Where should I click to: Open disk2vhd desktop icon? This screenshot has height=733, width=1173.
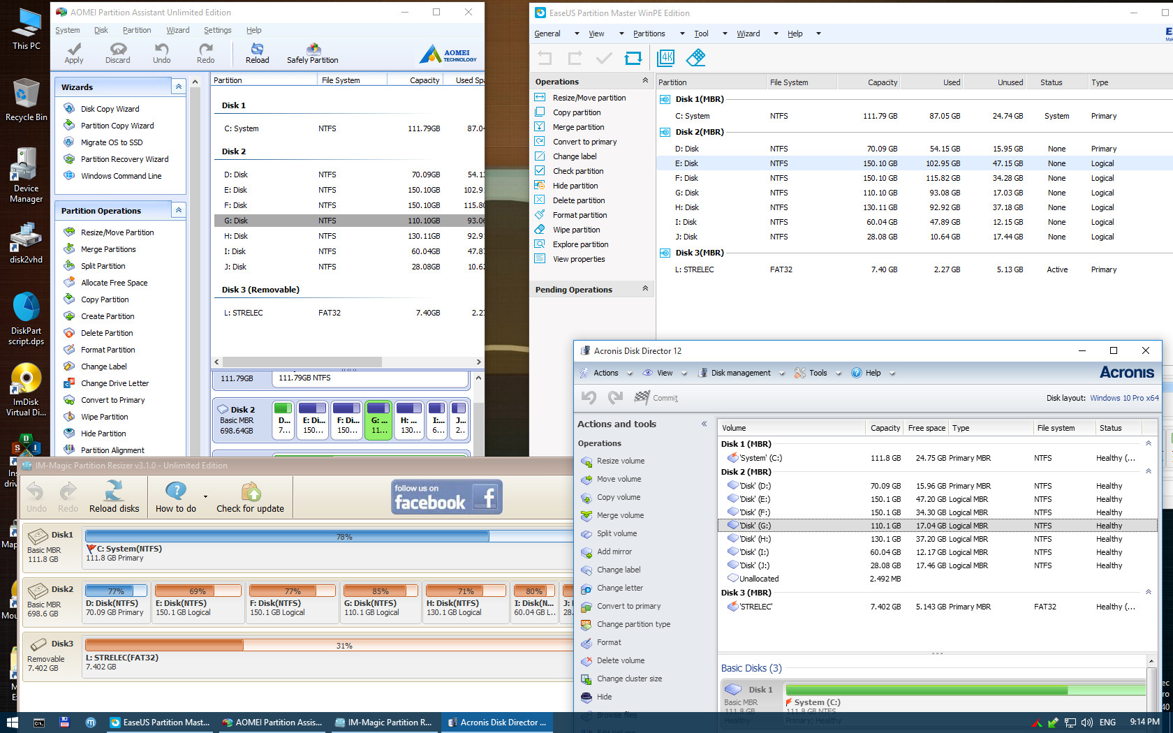click(x=26, y=243)
